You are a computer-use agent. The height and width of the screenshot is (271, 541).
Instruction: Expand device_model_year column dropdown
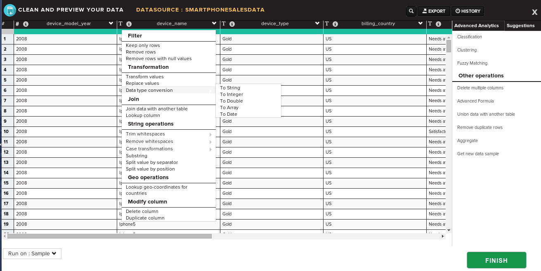[x=111, y=23]
